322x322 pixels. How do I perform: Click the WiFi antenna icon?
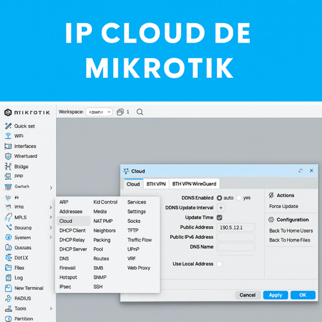coord(8,136)
